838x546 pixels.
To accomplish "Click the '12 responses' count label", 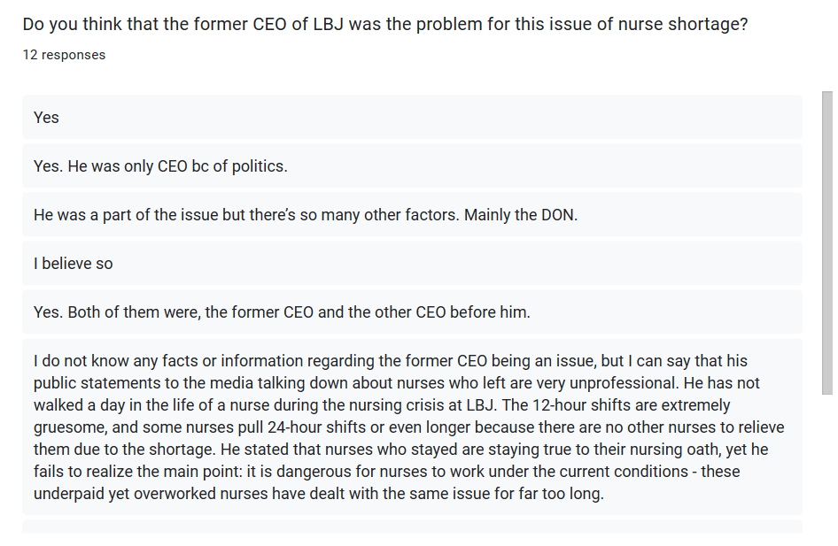I will 64,55.
